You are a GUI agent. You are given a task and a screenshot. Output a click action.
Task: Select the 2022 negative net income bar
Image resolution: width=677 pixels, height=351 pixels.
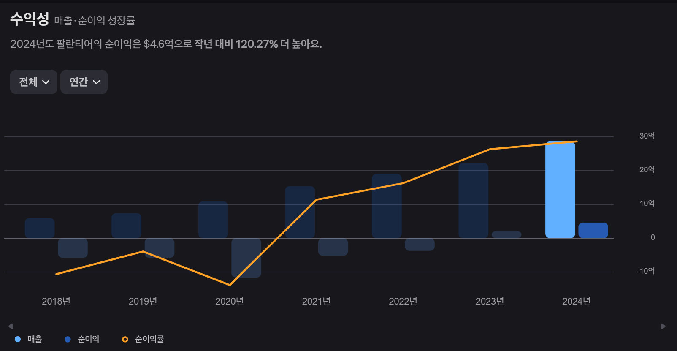click(420, 245)
